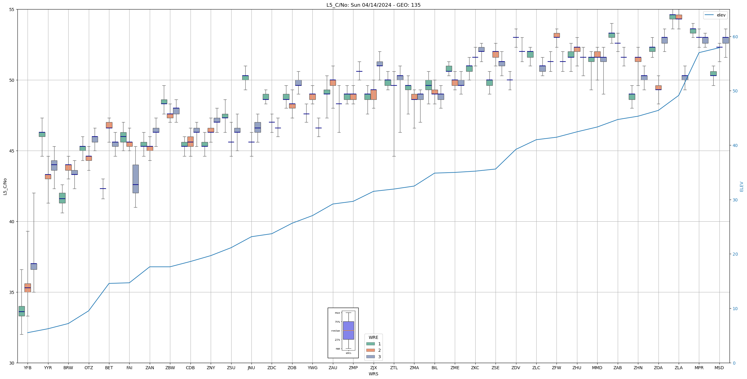Click the ZLA station tick label
Screen dimensions: 747x379
click(x=678, y=368)
